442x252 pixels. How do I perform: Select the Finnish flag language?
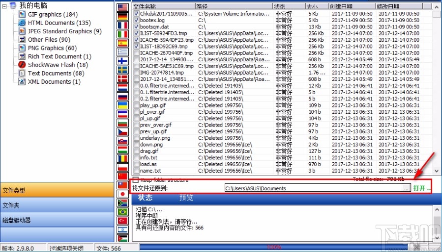(123, 61)
